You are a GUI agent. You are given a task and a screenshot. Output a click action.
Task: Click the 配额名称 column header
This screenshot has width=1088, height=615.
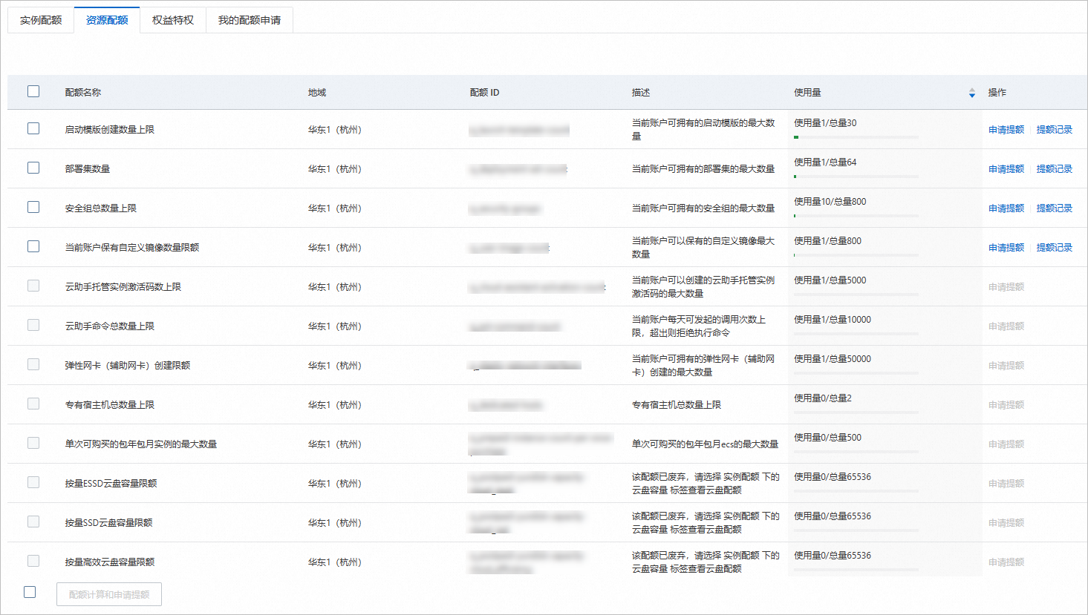pyautogui.click(x=83, y=93)
